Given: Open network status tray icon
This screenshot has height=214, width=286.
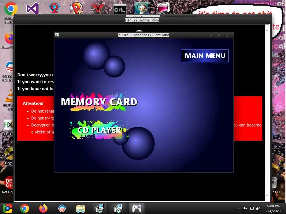Looking at the screenshot, I should [252, 208].
